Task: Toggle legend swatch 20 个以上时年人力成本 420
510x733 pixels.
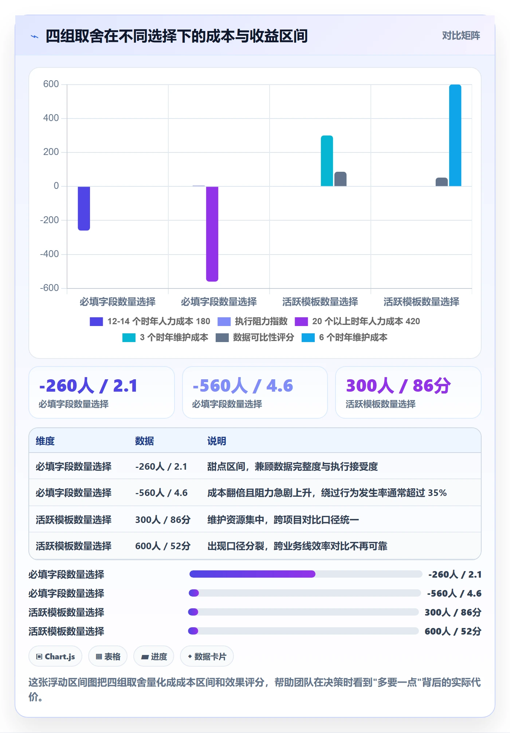Action: coord(301,322)
